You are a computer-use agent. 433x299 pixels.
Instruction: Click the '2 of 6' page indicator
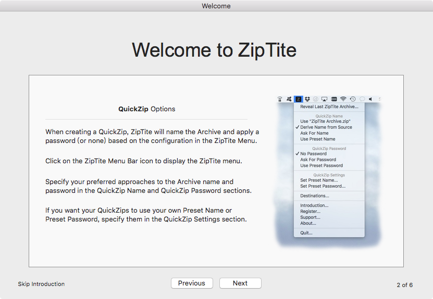pyautogui.click(x=404, y=285)
